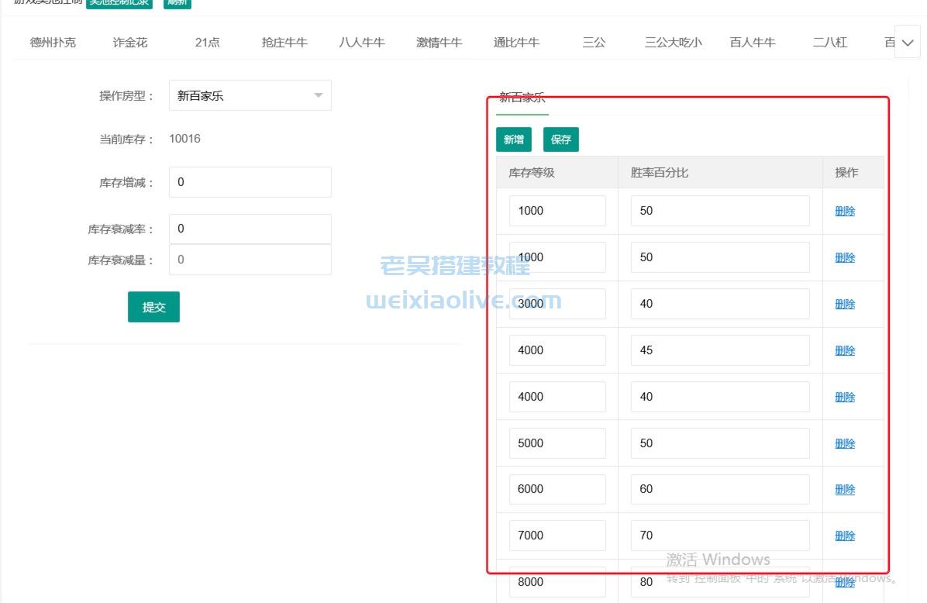This screenshot has height=603, width=927.
Task: Open the 21点 game tab
Action: [x=206, y=43]
